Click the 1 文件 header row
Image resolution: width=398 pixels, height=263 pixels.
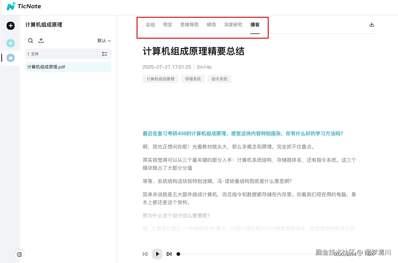68,54
